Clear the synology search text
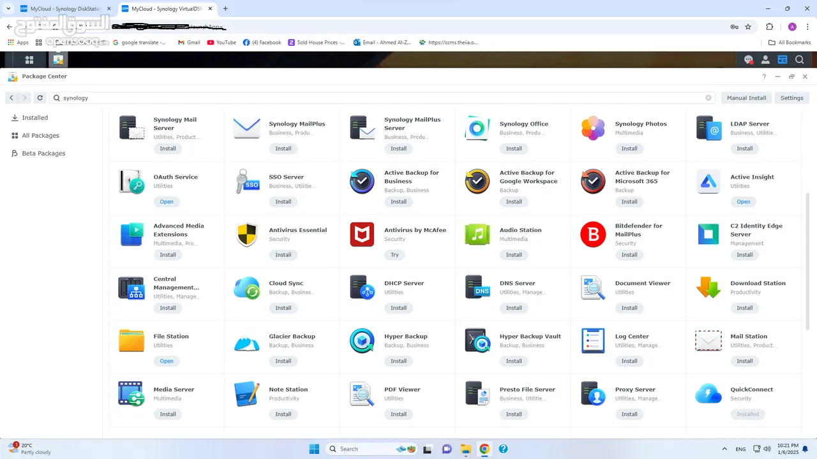The image size is (817, 459). [708, 98]
